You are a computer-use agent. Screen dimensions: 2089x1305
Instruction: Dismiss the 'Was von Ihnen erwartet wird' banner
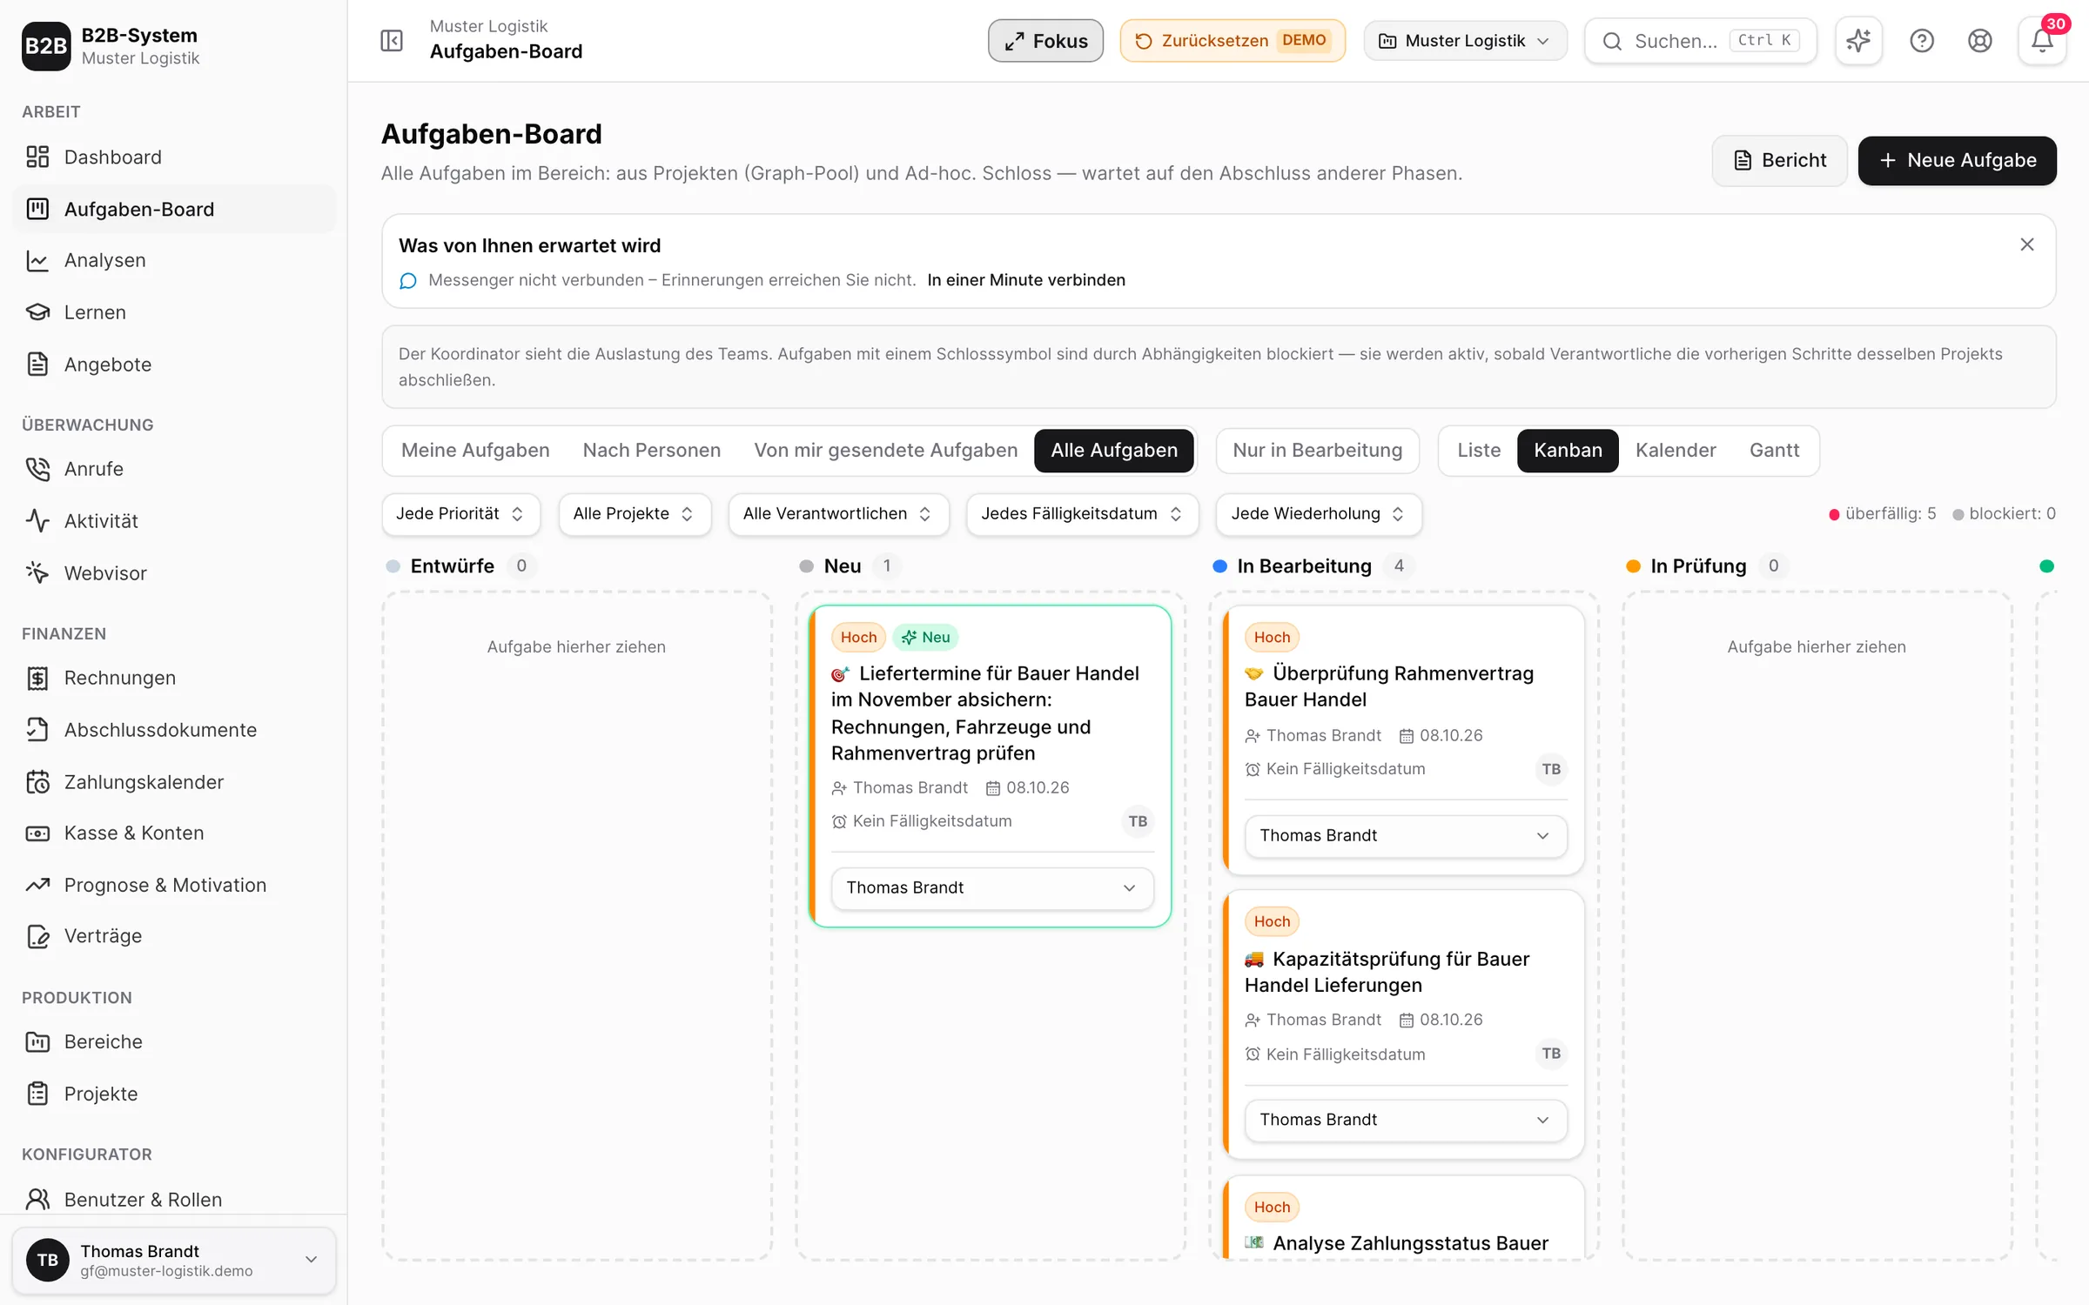(x=2027, y=244)
